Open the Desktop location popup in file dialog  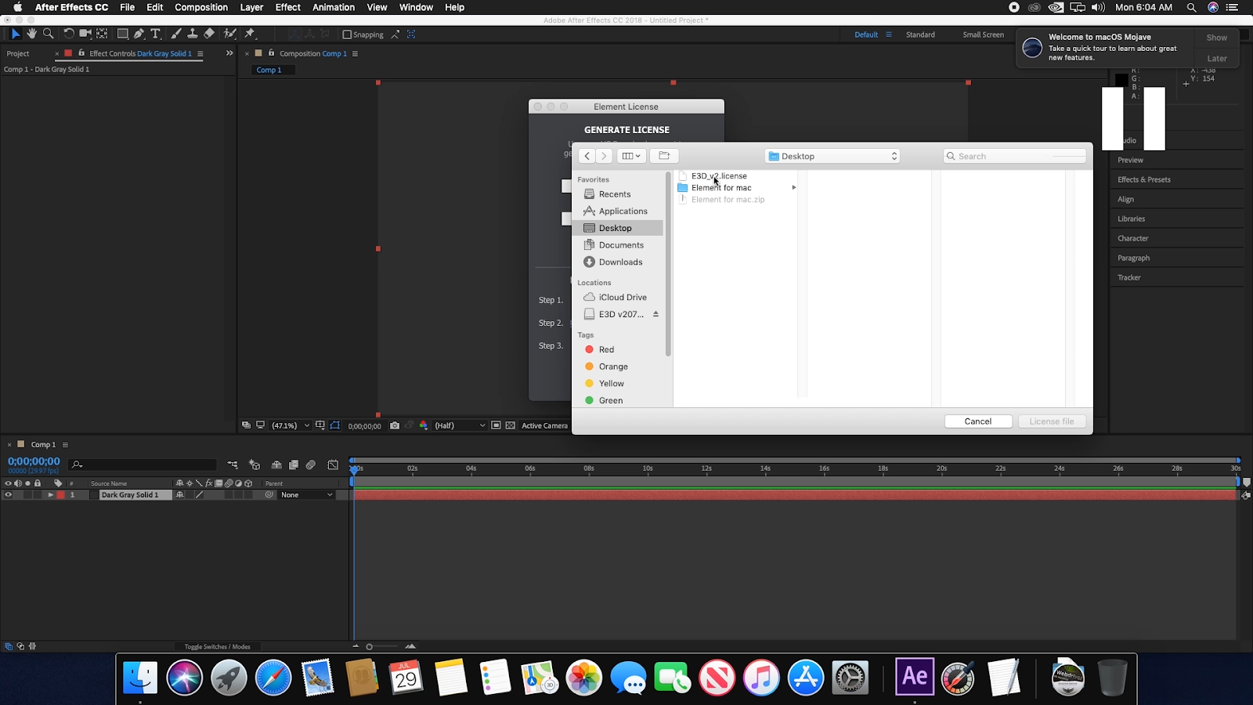[832, 156]
